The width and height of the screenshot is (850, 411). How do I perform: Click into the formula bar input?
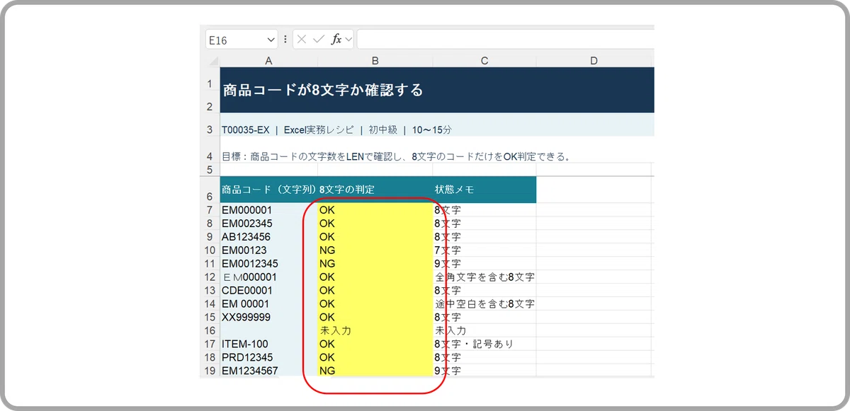coord(506,40)
